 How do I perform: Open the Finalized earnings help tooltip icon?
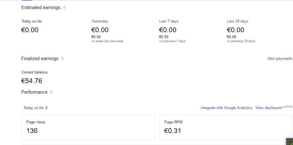(62, 59)
